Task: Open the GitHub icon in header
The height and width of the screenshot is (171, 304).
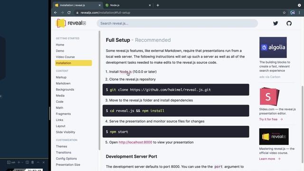Action: click(x=289, y=23)
